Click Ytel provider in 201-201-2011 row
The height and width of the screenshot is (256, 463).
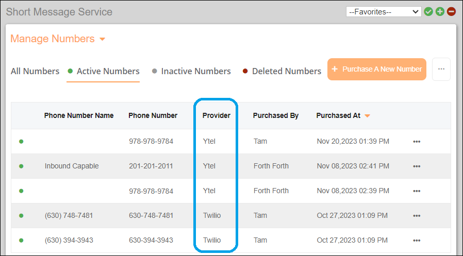(209, 166)
